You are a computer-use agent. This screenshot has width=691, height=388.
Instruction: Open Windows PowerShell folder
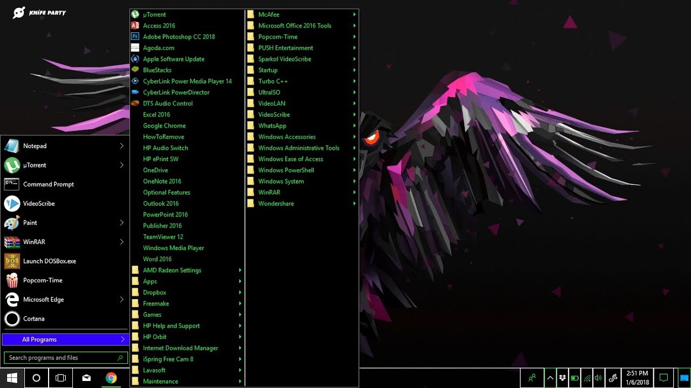point(302,170)
